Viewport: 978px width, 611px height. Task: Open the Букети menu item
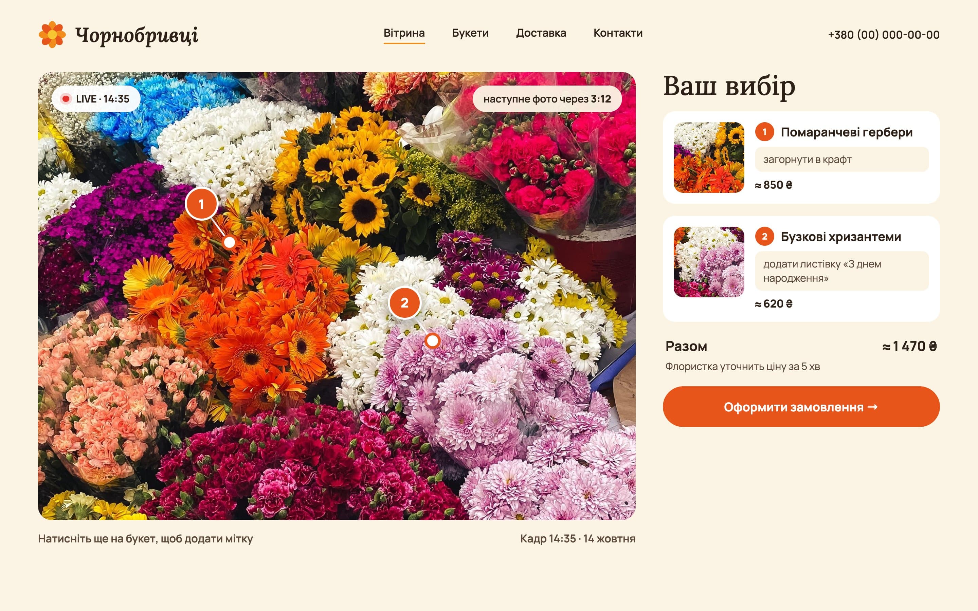[470, 33]
